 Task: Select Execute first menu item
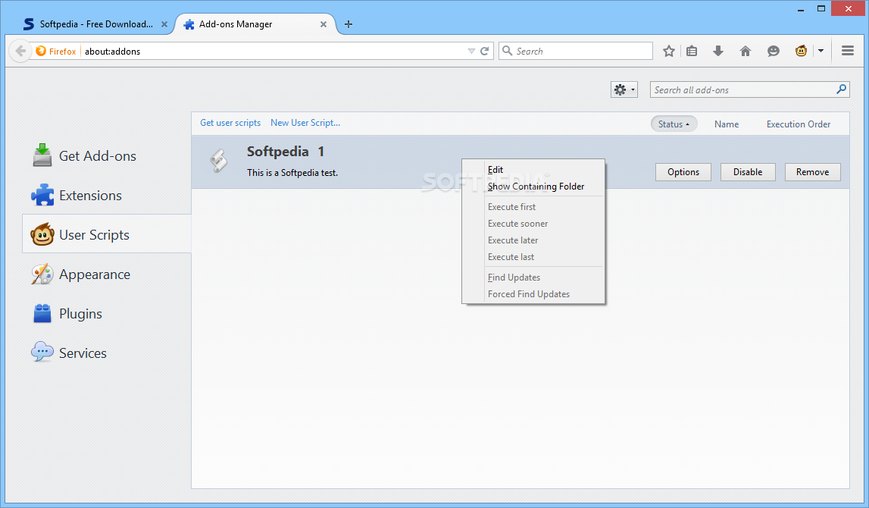tap(533, 207)
